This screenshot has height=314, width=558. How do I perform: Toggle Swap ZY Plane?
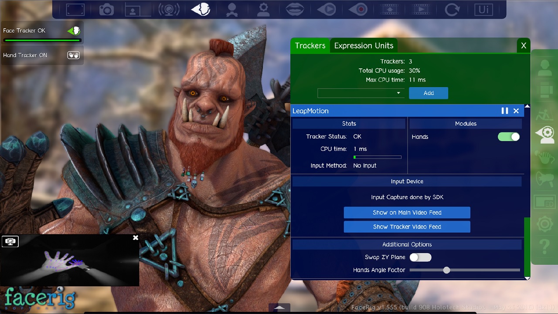pyautogui.click(x=420, y=257)
